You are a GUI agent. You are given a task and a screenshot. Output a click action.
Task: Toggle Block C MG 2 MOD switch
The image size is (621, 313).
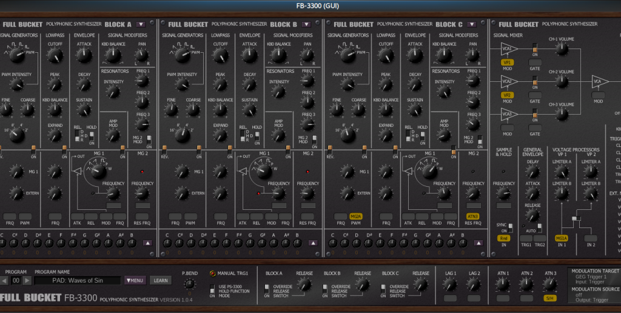click(x=480, y=140)
